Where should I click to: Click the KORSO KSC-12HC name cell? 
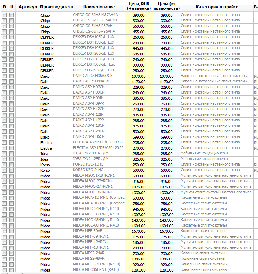pyautogui.click(x=99, y=165)
